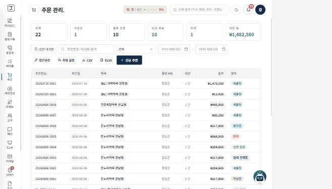Screen dimensions: 332x189
Task: Click the cart icon beside 주문 관리 title
Action: [34, 10]
